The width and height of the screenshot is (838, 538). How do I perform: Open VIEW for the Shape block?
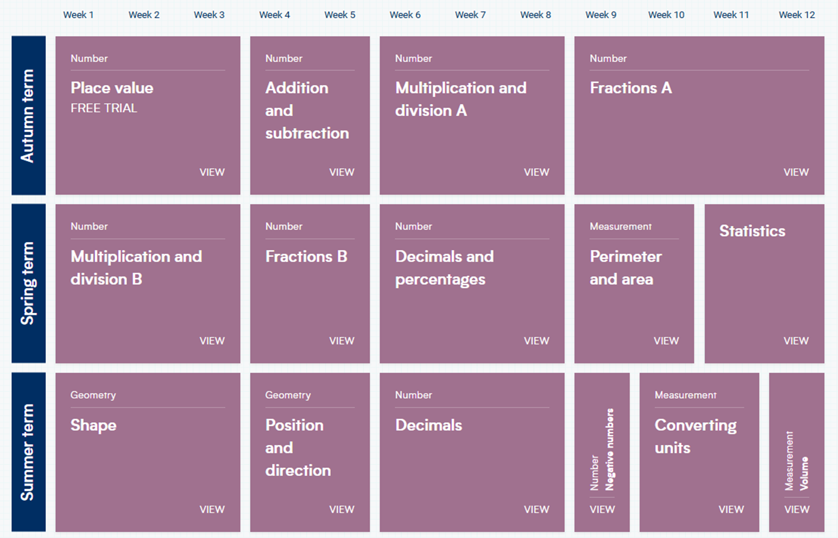pos(211,510)
